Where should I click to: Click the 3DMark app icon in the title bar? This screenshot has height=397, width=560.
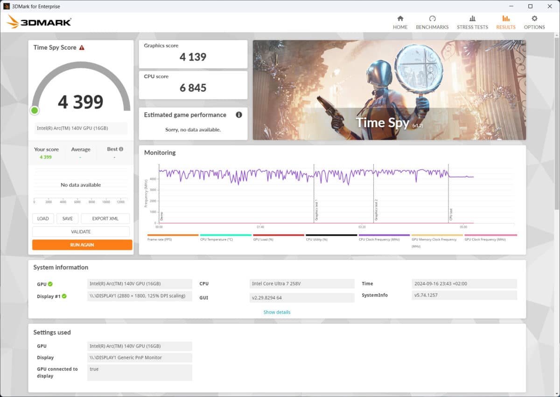(7, 7)
